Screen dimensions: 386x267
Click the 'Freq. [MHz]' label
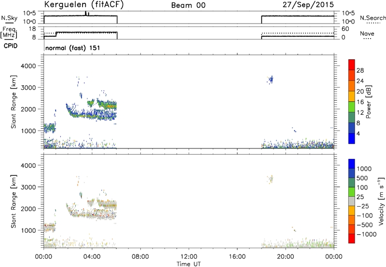(9, 32)
